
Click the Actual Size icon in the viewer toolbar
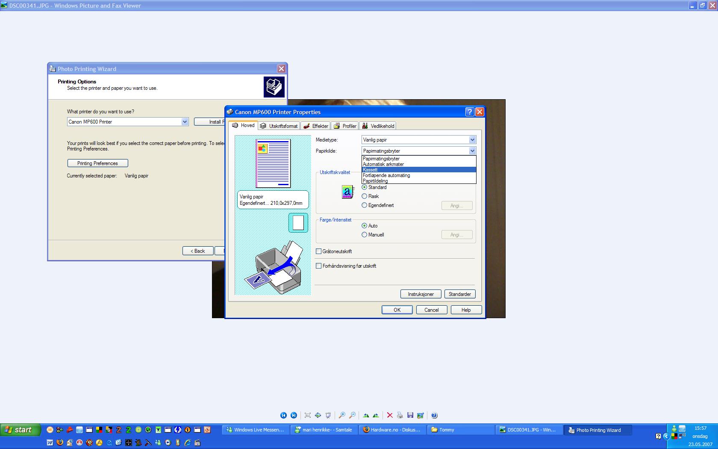pos(318,415)
